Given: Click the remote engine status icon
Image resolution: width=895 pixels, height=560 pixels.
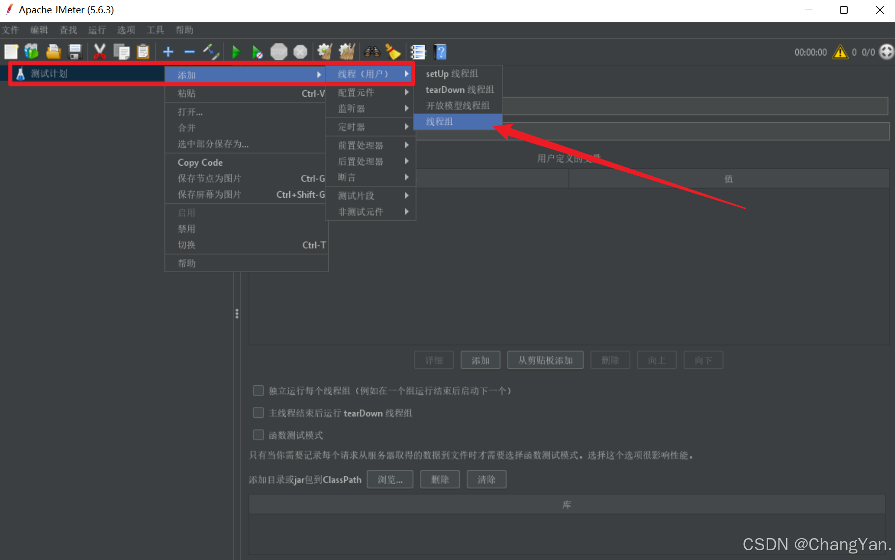Looking at the screenshot, I should (x=887, y=52).
